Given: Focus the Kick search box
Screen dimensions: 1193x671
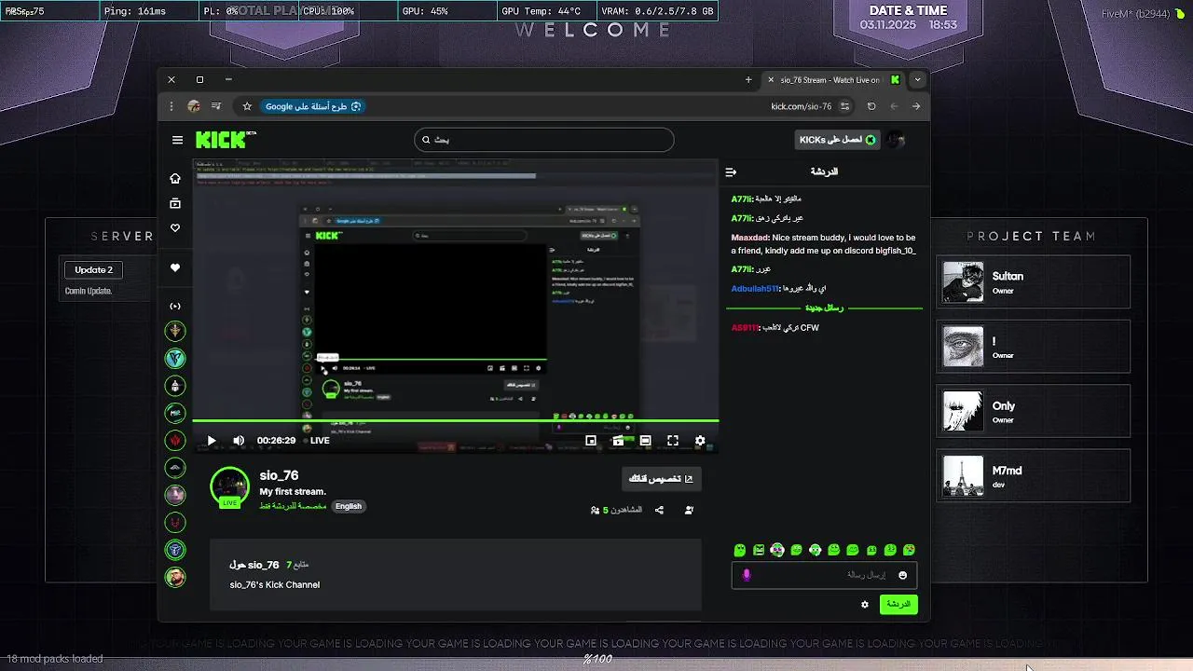Looking at the screenshot, I should (544, 140).
